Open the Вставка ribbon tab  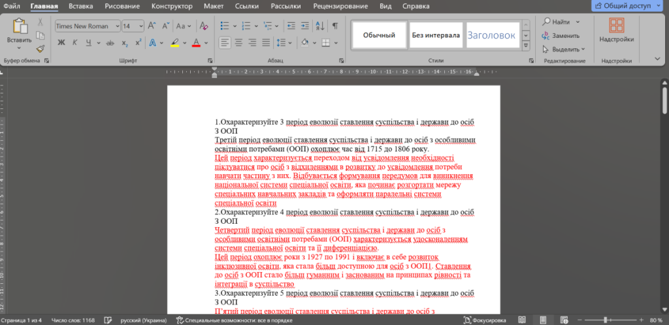click(x=80, y=6)
